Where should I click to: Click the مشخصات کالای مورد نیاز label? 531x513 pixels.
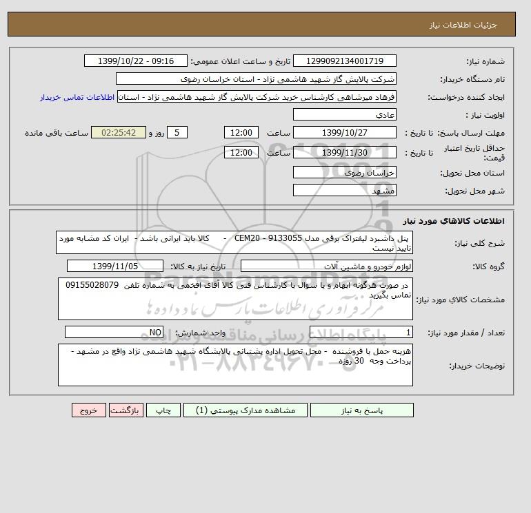461,300
